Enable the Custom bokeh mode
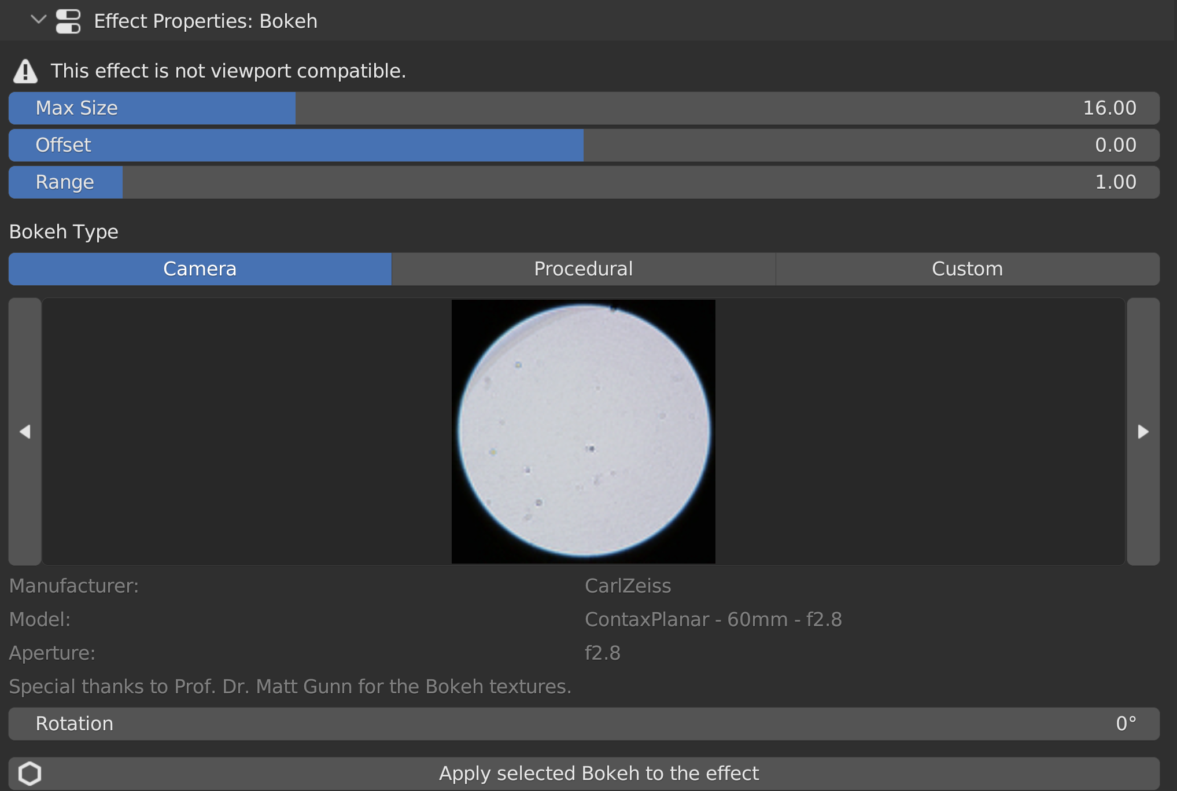 966,268
